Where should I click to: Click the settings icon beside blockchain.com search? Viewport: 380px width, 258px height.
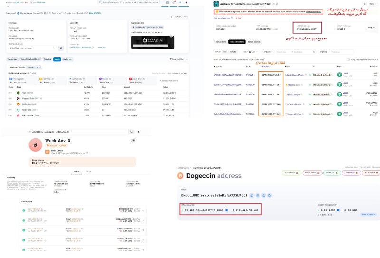point(138,132)
